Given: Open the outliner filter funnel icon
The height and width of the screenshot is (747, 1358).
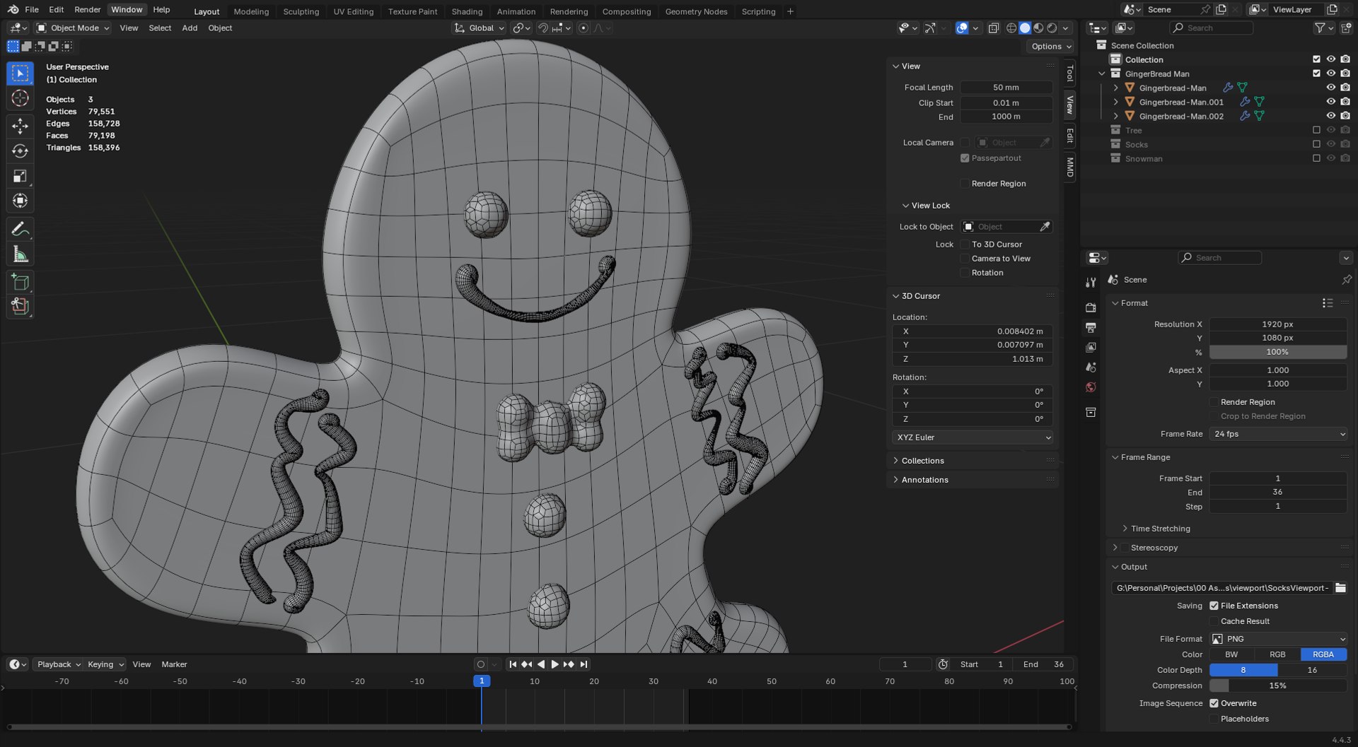Looking at the screenshot, I should (x=1321, y=28).
